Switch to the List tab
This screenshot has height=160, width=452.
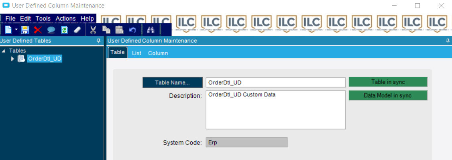pyautogui.click(x=136, y=53)
